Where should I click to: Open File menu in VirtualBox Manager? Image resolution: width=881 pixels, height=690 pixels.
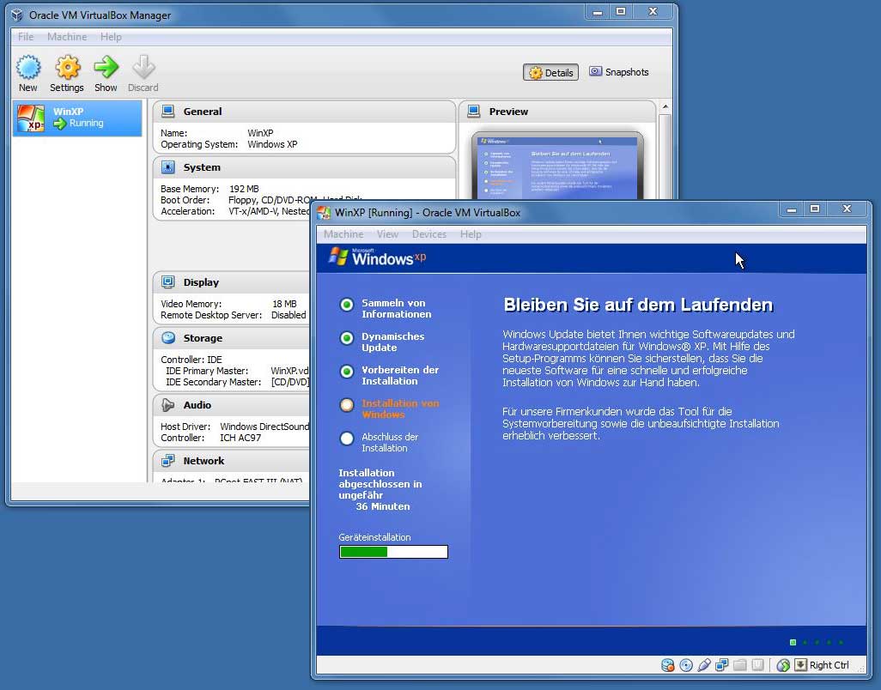tap(26, 37)
